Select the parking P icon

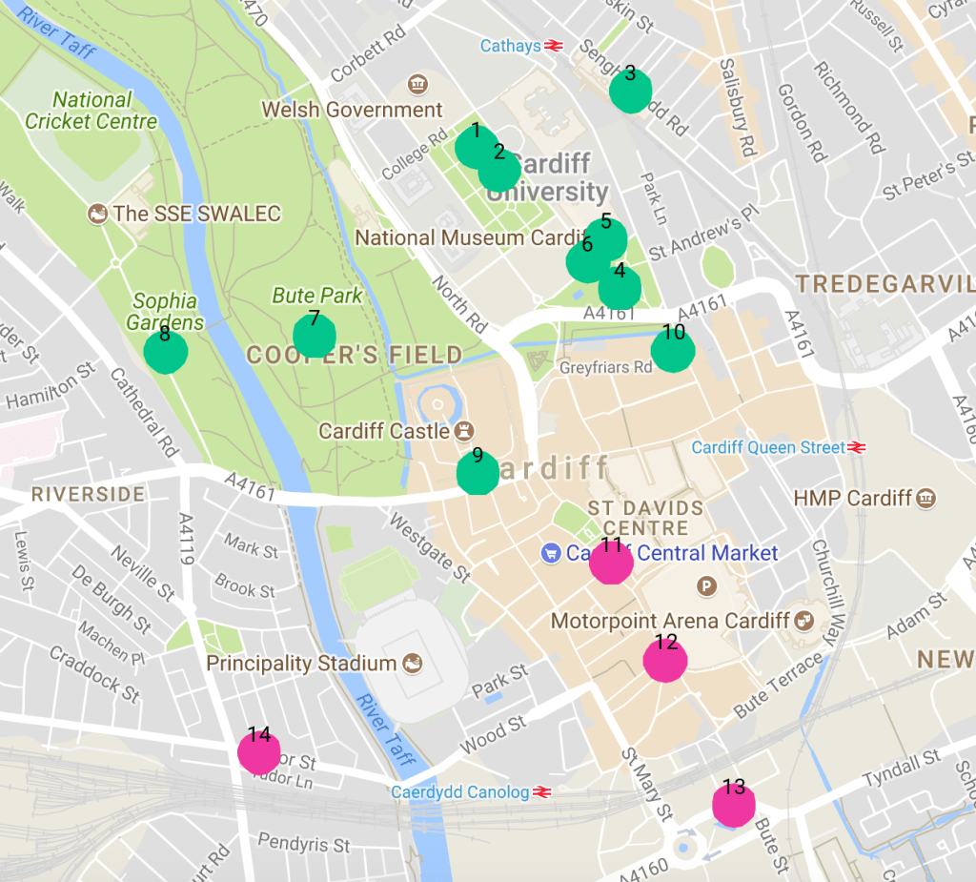click(x=706, y=585)
